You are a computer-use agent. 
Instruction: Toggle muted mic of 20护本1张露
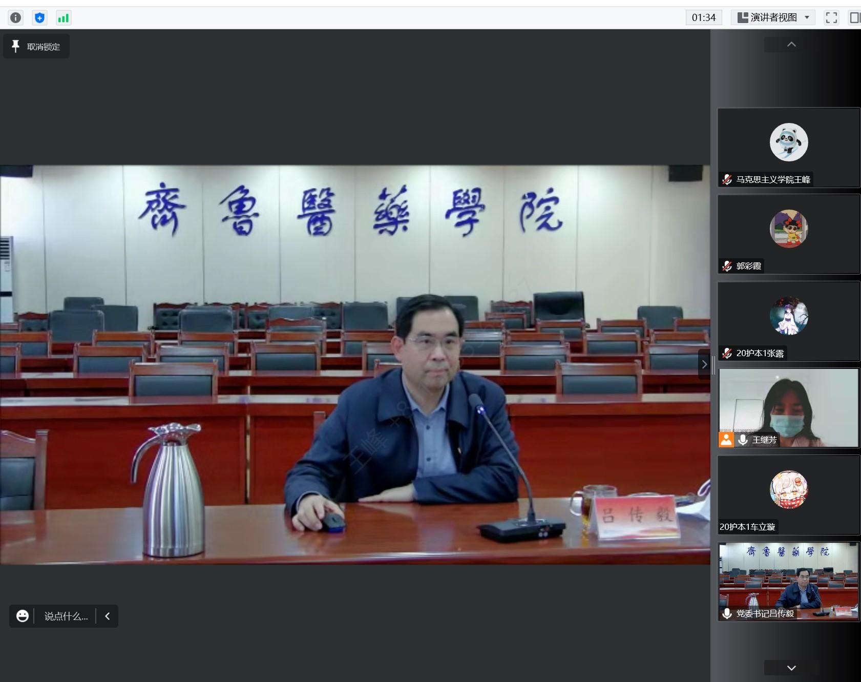pyautogui.click(x=727, y=353)
